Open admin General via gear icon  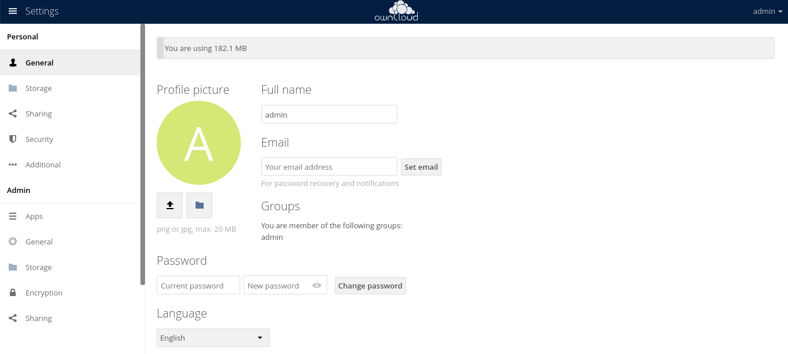13,242
